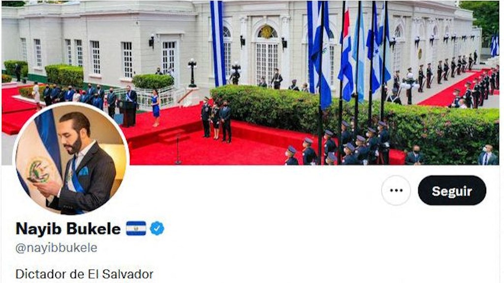Open the three-dot more options menu

pos(396,191)
